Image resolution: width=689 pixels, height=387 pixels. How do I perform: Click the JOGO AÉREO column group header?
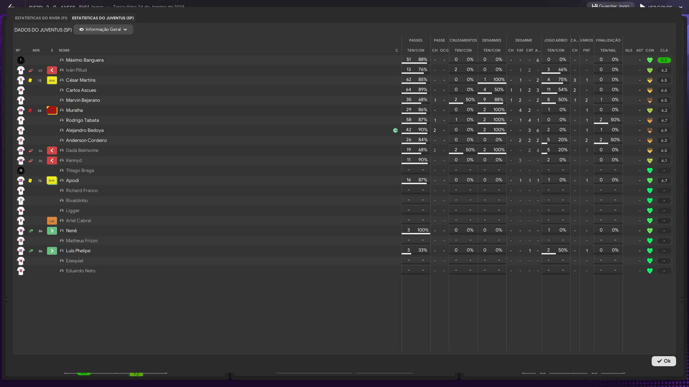point(556,40)
